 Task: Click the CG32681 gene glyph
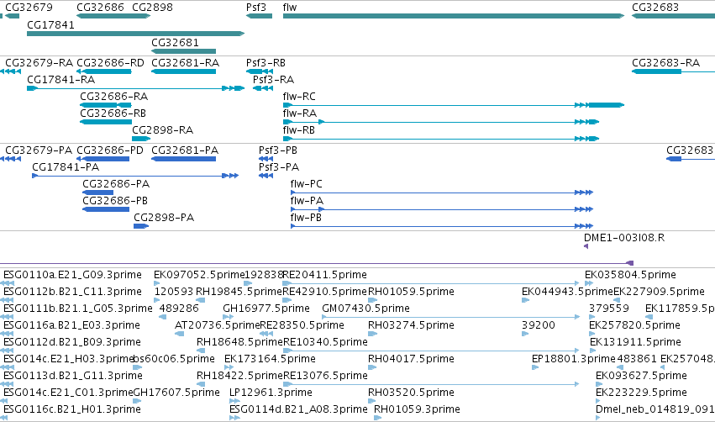pos(183,51)
